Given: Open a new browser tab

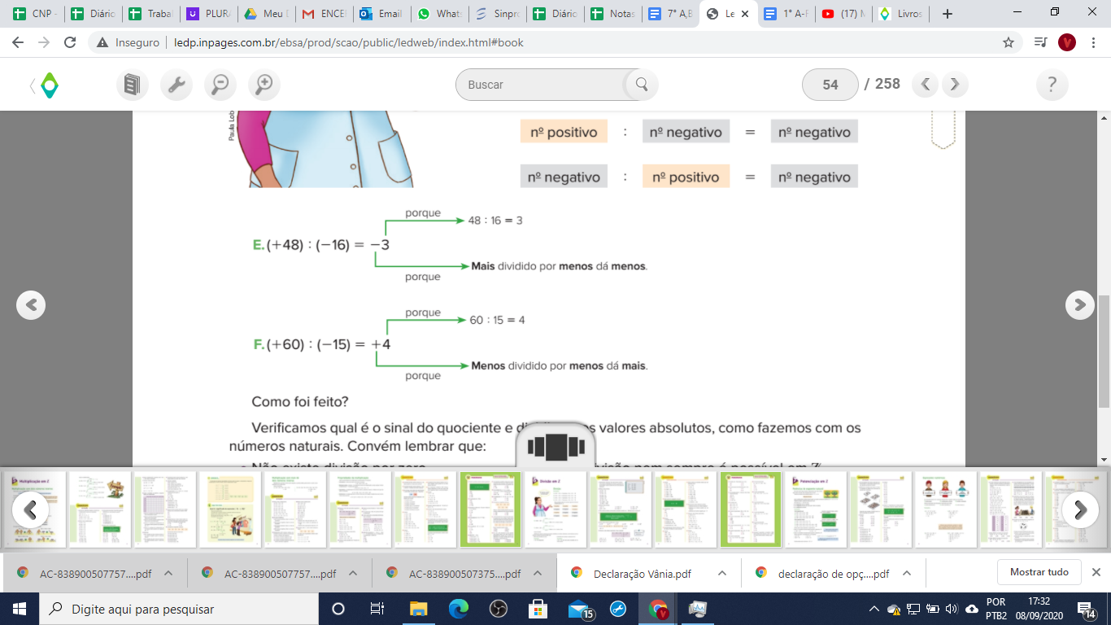Looking at the screenshot, I should click(947, 14).
